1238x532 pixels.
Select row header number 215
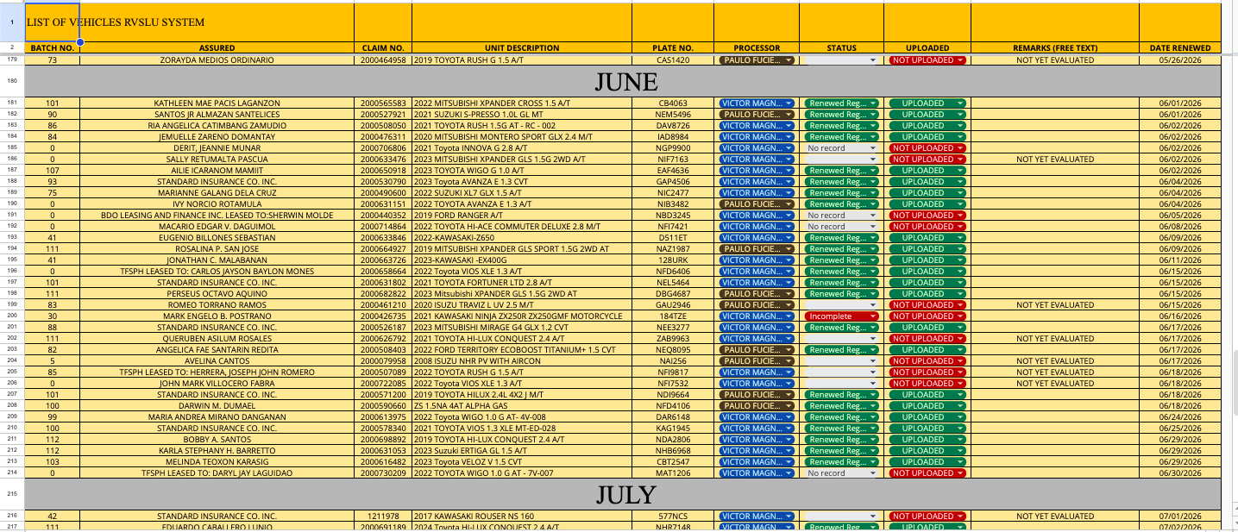pyautogui.click(x=12, y=495)
